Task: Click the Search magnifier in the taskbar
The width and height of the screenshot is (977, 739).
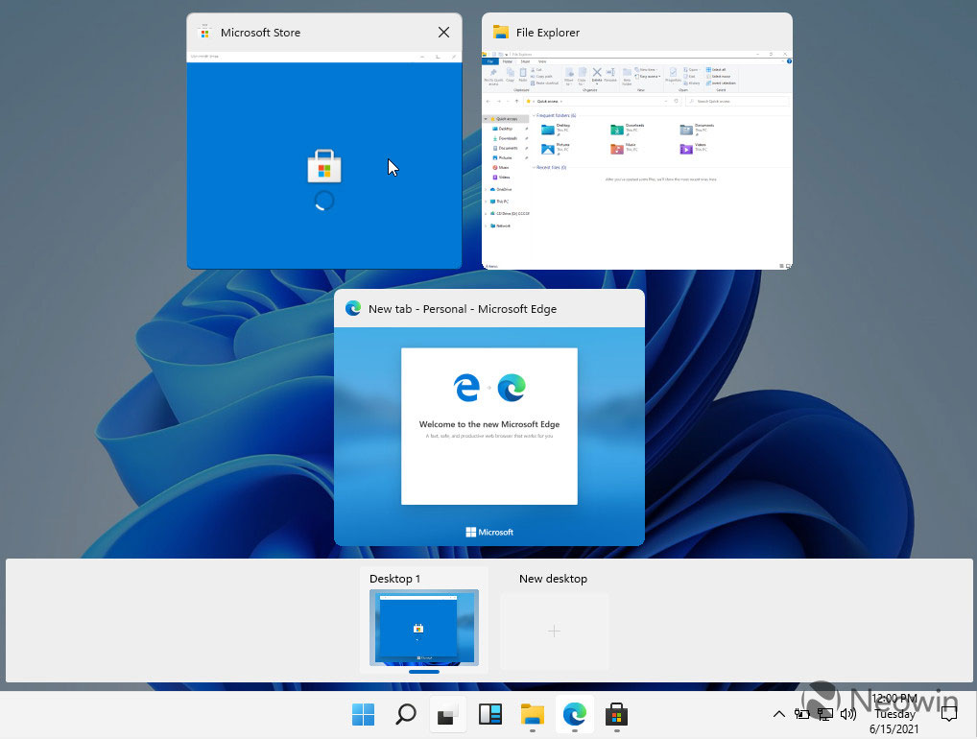Action: pos(406,714)
